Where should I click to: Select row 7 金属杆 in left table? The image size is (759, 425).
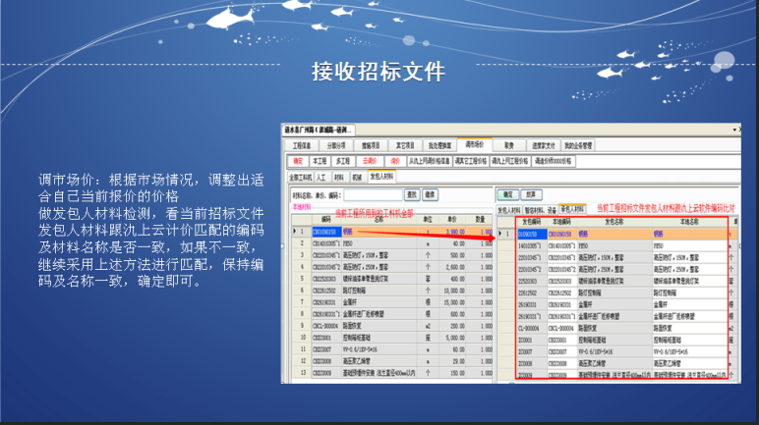pyautogui.click(x=392, y=302)
